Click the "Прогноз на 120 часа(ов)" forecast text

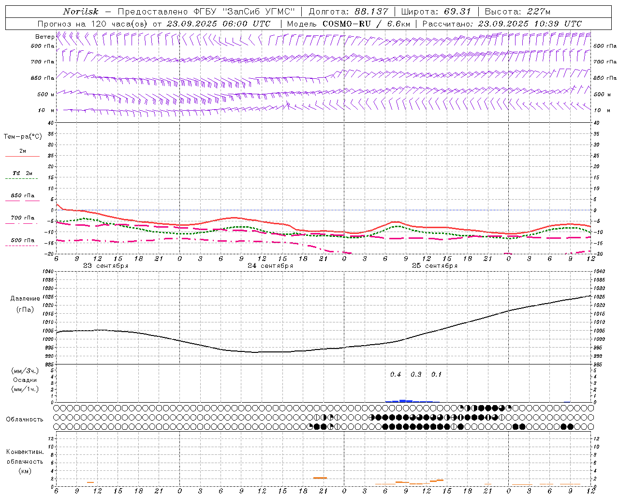[93, 24]
